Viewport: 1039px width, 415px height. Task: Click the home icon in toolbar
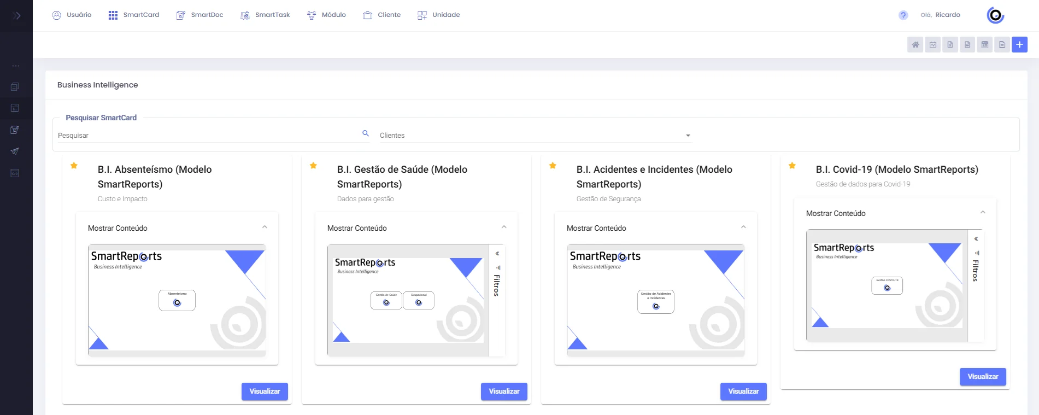point(915,45)
